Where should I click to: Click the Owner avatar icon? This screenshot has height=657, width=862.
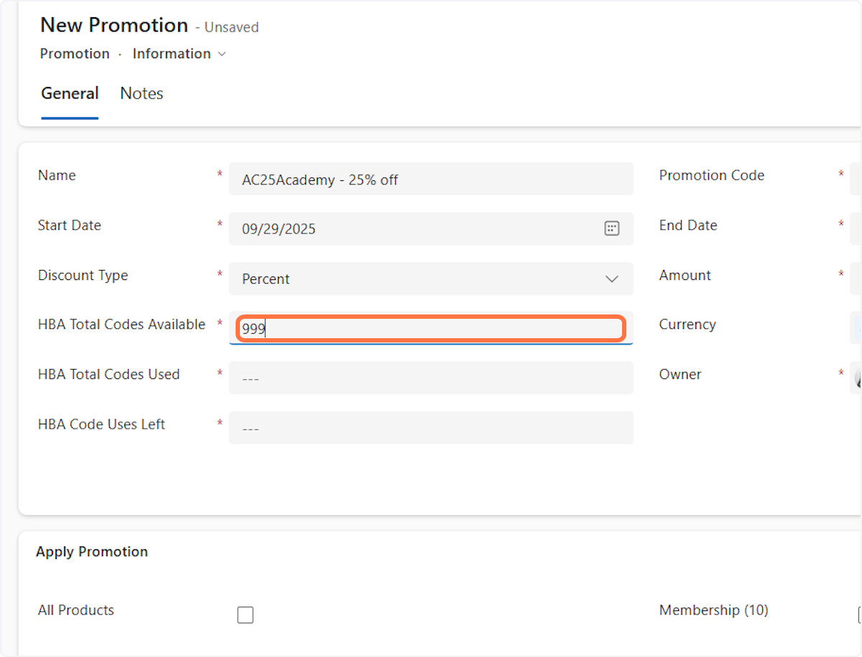point(857,377)
